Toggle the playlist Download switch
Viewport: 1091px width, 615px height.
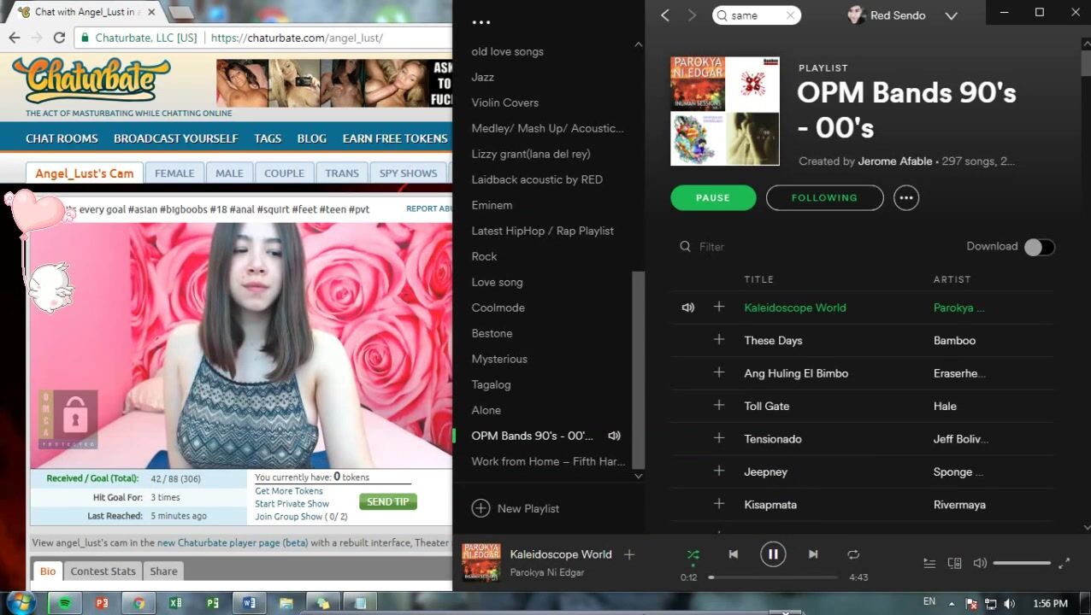coord(1040,247)
